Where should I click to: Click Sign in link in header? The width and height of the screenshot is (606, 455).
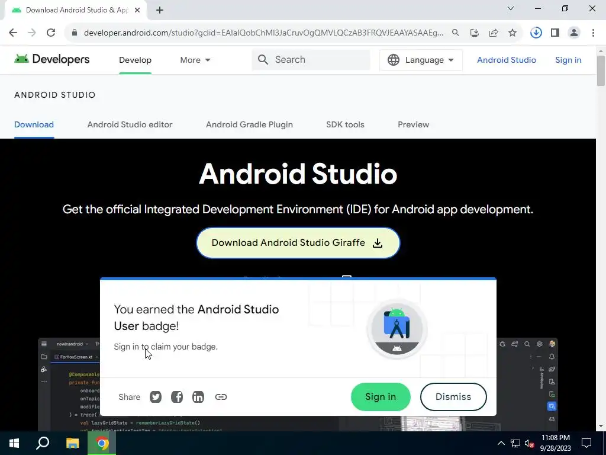point(568,60)
